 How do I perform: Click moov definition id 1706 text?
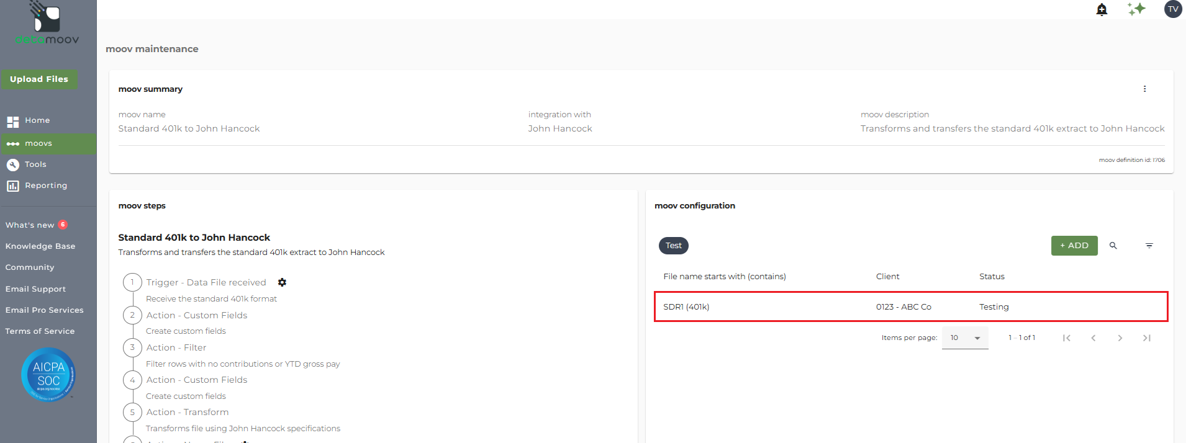click(x=1132, y=160)
